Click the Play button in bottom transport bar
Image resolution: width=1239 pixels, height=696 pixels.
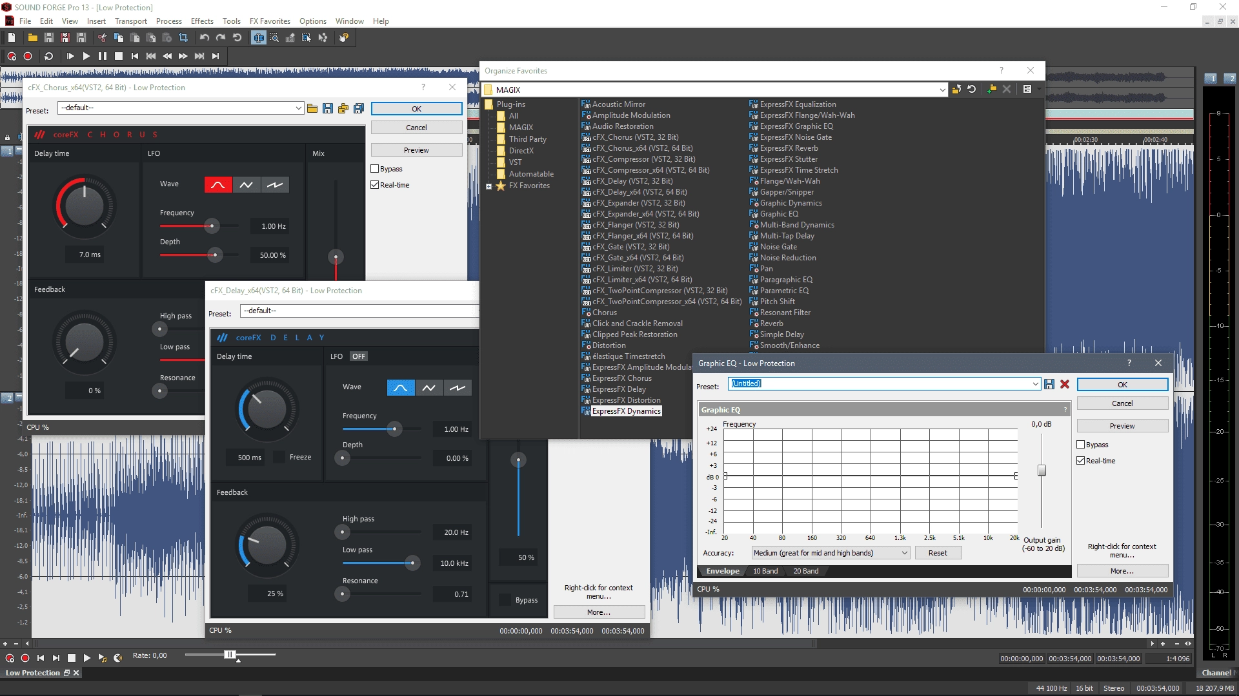(x=87, y=658)
